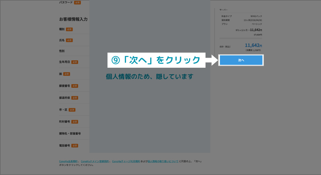321x175 pixels.
Task: Click the 必須 badge beside 生年月日
Action: [x=75, y=62]
